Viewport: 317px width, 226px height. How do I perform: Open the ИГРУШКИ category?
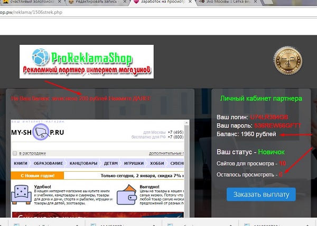134,163
